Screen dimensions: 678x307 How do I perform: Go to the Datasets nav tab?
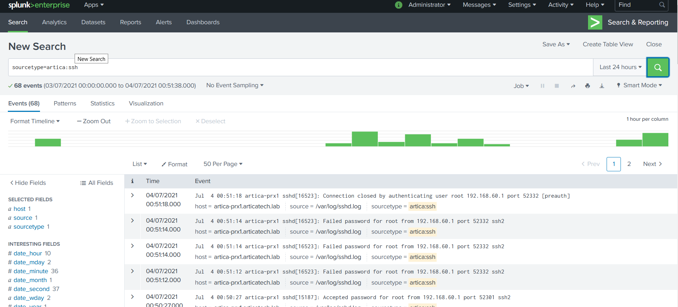coord(93,22)
